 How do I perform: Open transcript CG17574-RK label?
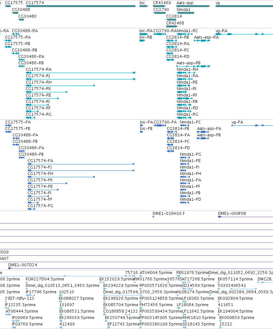(38, 89)
